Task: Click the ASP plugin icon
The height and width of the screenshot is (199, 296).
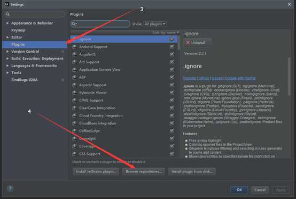Action: (75, 78)
